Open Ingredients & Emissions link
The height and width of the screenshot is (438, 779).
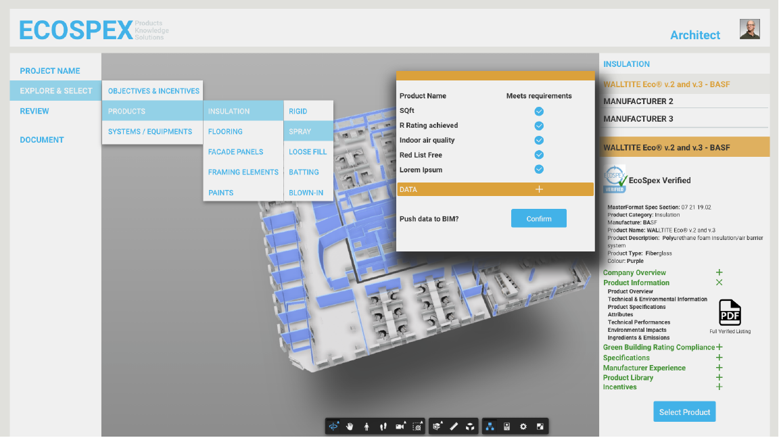(638, 338)
